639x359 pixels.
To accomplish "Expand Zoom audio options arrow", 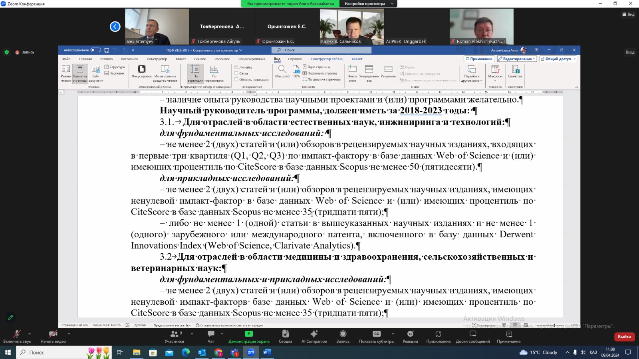I will point(30,334).
